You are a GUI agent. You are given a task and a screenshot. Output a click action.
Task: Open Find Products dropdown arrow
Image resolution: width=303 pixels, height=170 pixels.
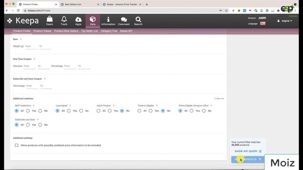(x=260, y=160)
